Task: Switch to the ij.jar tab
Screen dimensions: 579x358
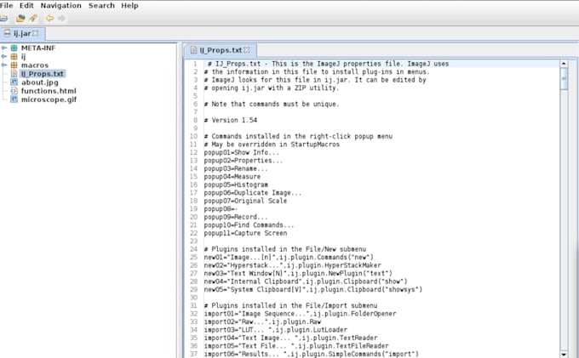Action: (21, 33)
